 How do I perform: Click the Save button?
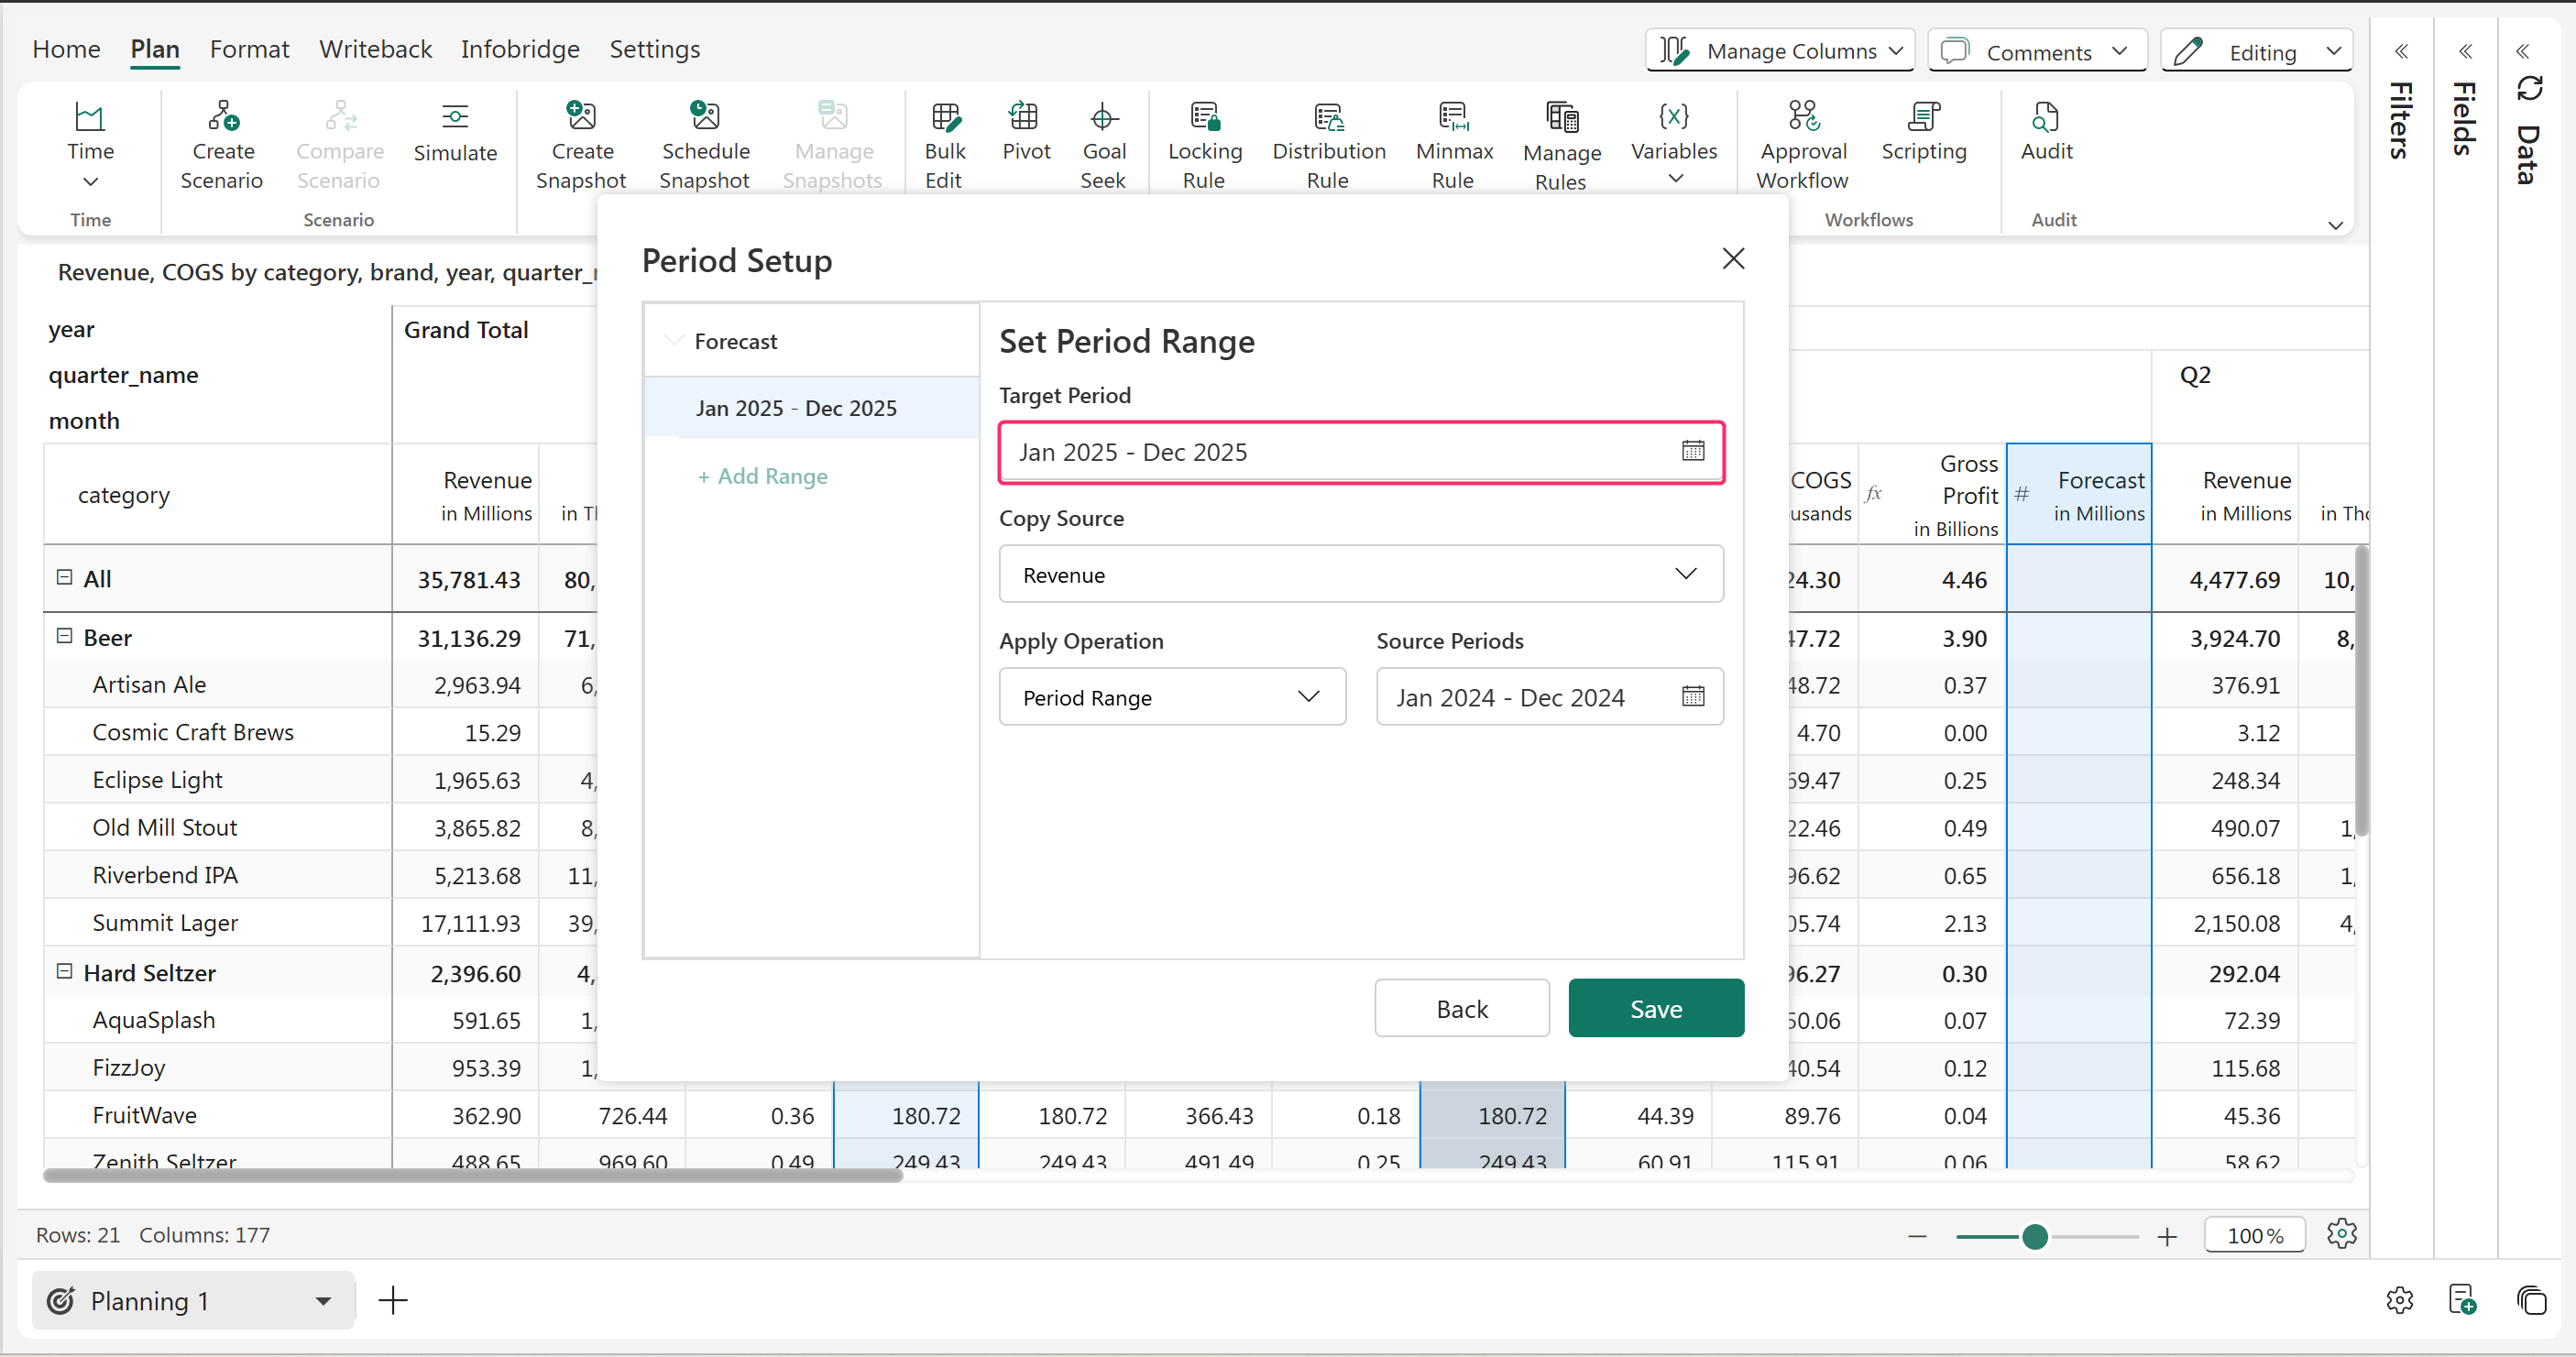click(1655, 1008)
